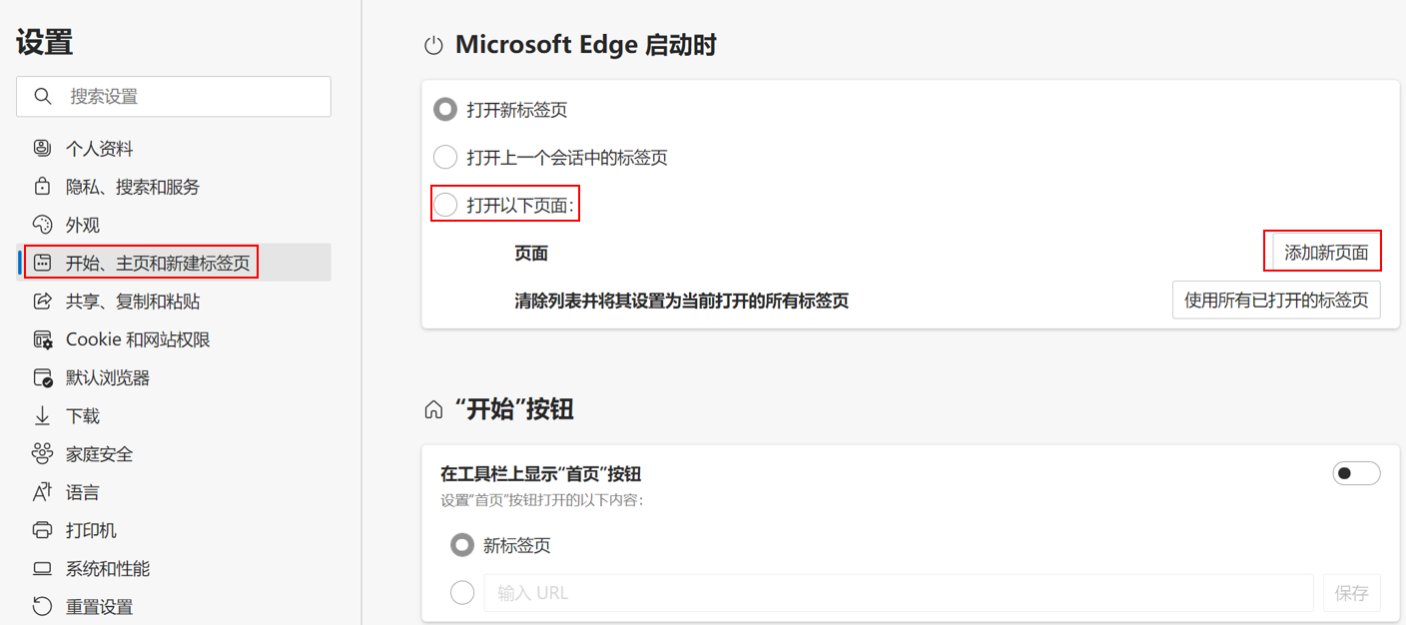Toggle 在工具栏上显示"首页"按钮 switch
Image resolution: width=1406 pixels, height=625 pixels.
(x=1356, y=473)
